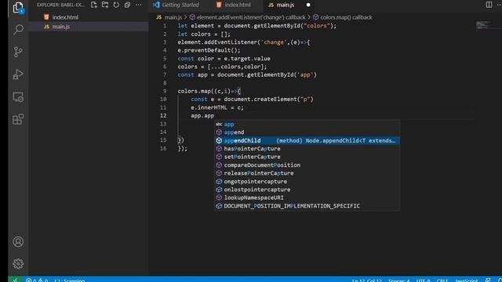This screenshot has height=282, width=502.
Task: Click Spaces: 4 indentation setting
Action: pos(399,280)
